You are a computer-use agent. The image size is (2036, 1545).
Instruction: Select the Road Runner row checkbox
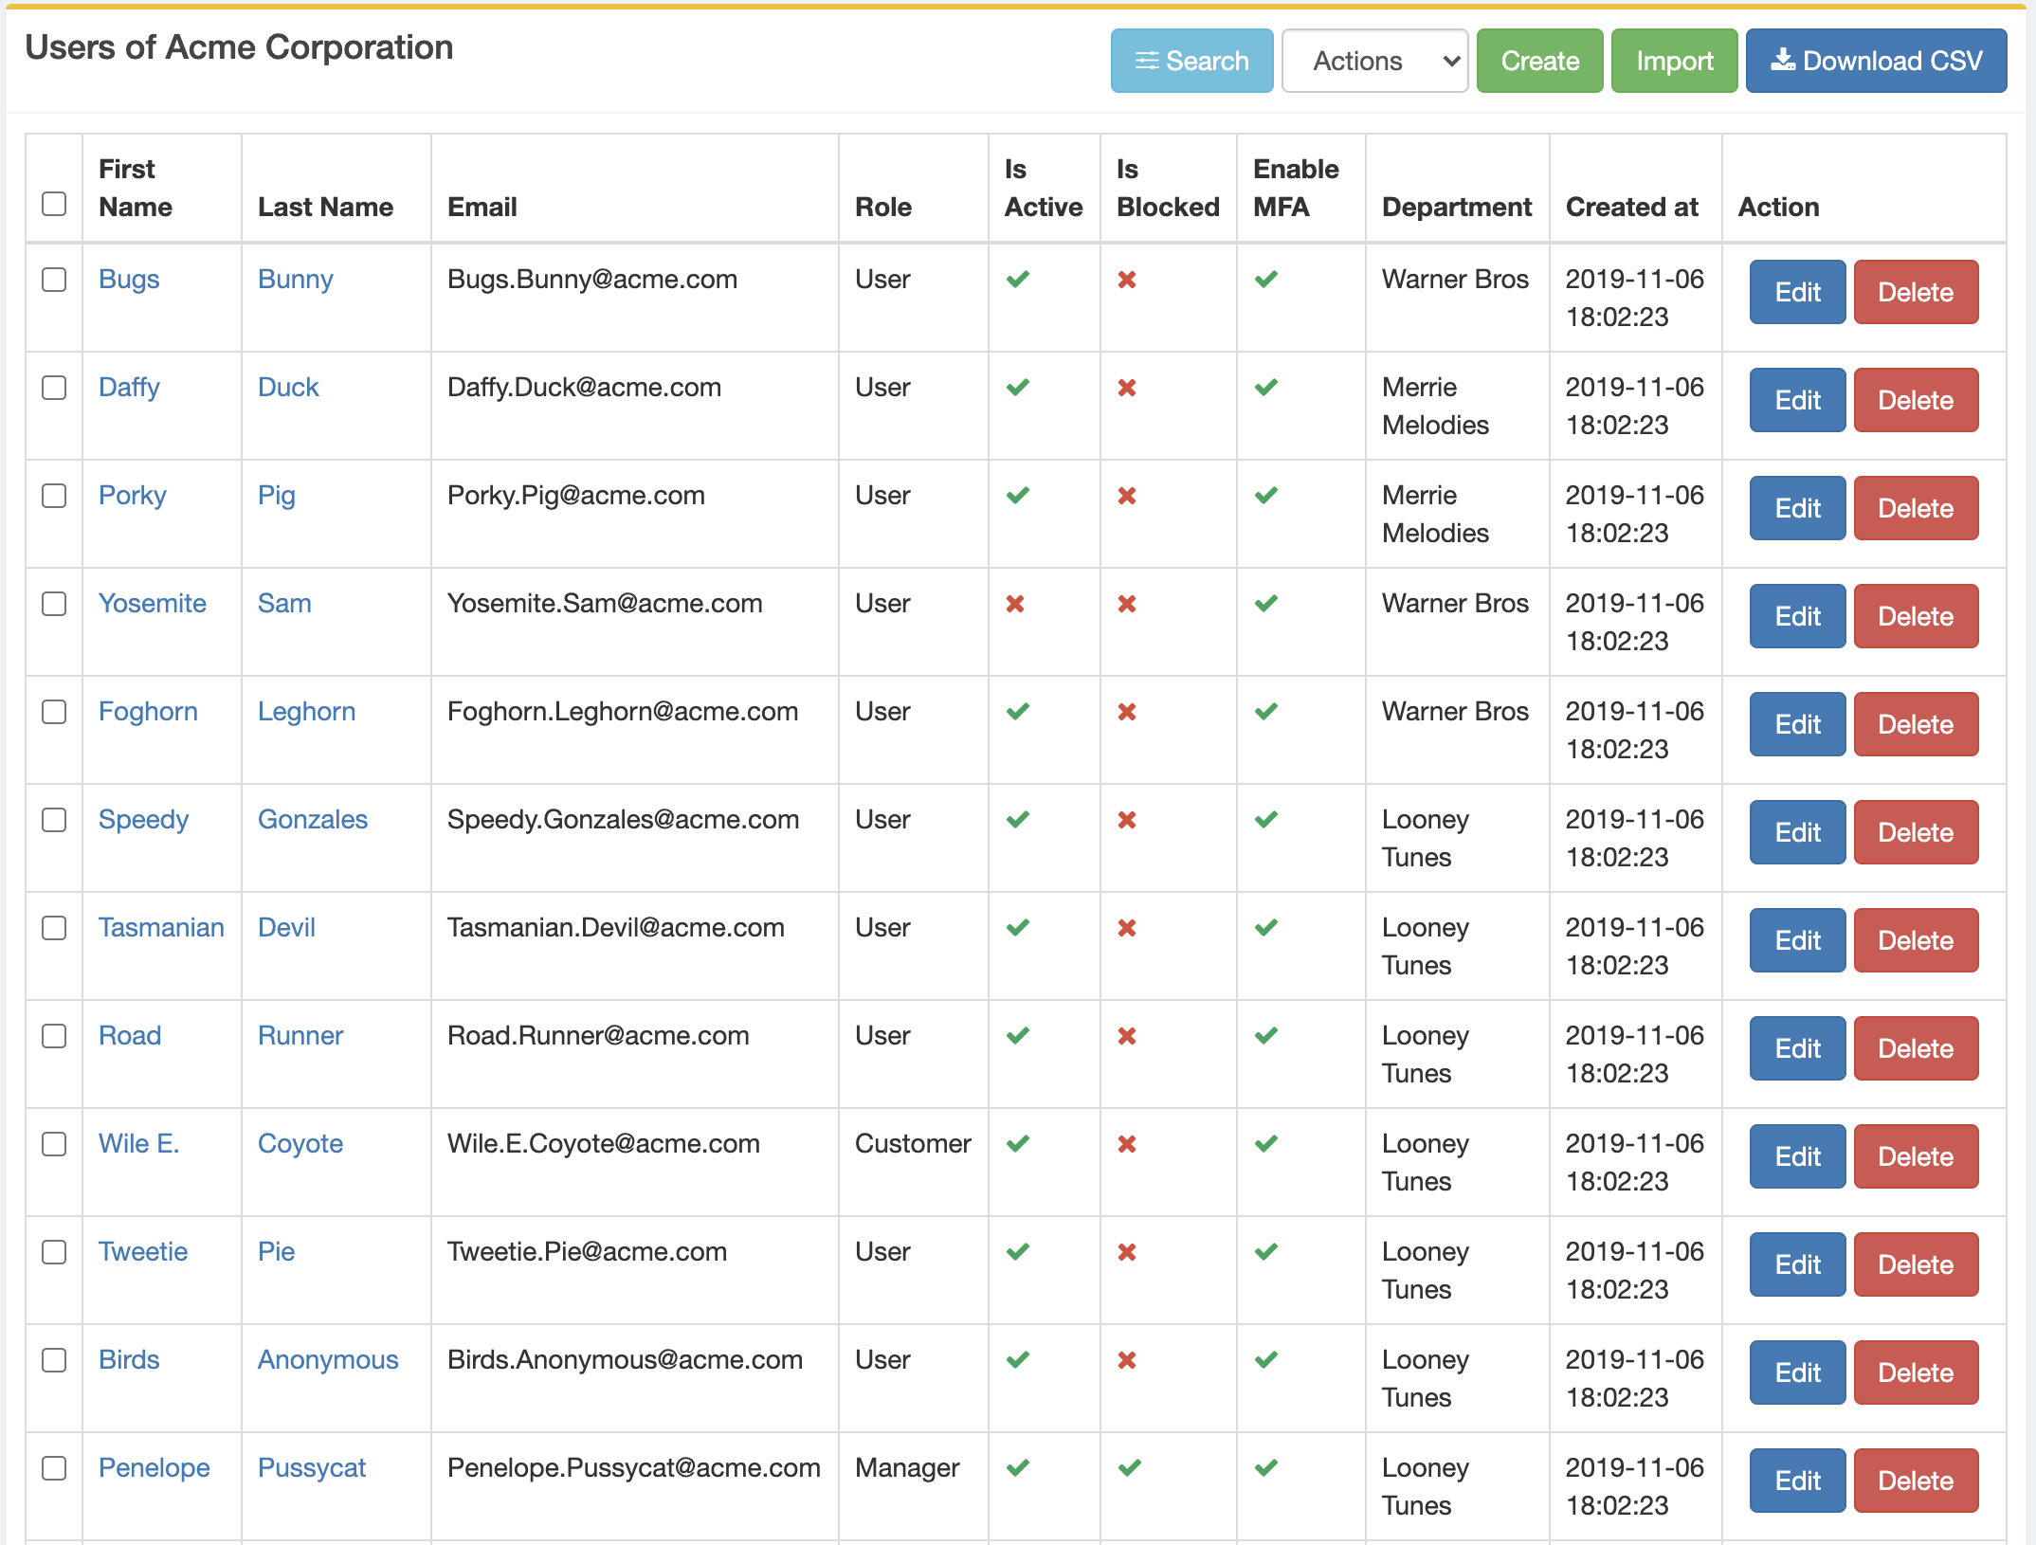pos(54,1036)
